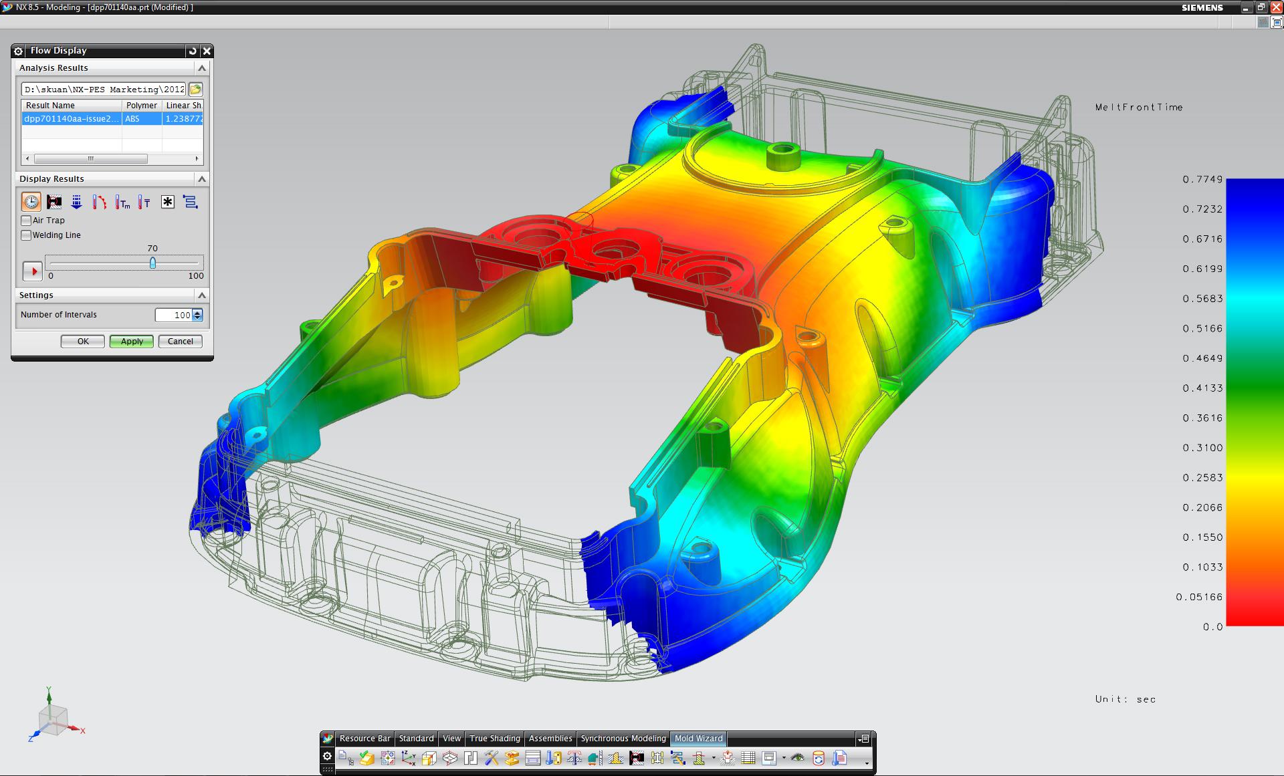The height and width of the screenshot is (776, 1284).
Task: Click the ejector pin post processing icon
Action: 574,758
